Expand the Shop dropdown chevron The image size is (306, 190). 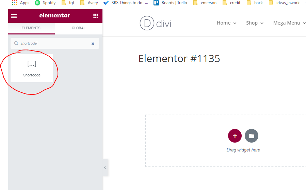point(262,23)
